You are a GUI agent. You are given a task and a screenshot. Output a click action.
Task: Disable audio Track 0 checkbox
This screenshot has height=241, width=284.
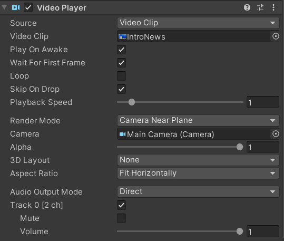[121, 205]
